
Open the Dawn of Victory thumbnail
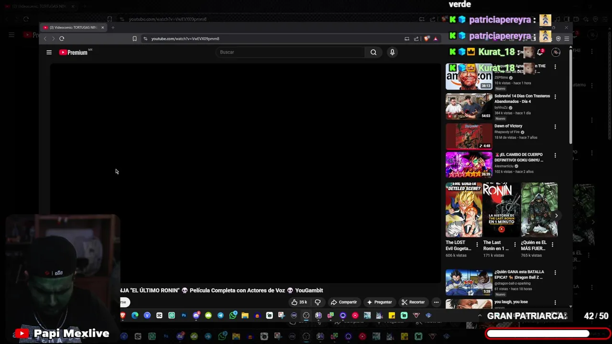click(469, 136)
